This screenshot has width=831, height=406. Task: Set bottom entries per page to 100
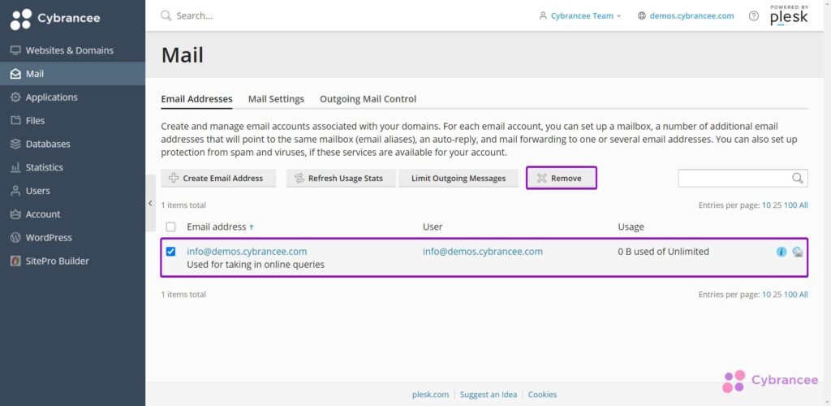[790, 294]
